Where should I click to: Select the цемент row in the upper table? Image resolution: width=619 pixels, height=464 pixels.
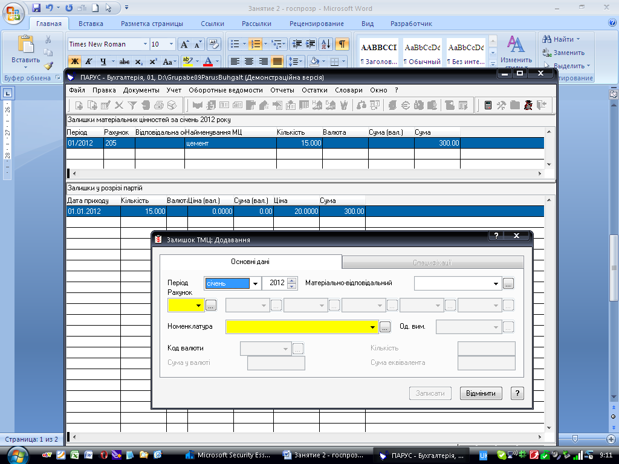[305, 143]
